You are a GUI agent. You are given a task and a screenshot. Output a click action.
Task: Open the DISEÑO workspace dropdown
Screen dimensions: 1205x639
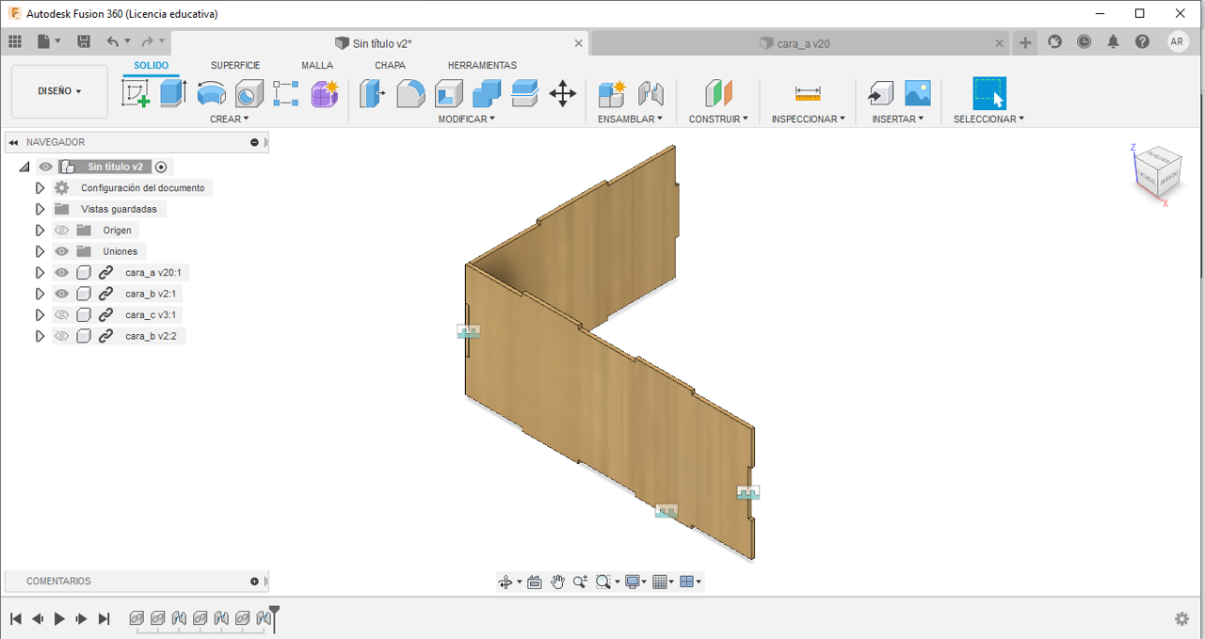tap(59, 91)
